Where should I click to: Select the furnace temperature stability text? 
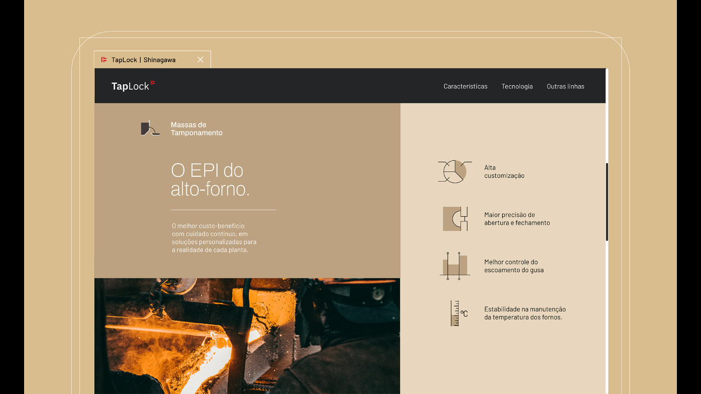[x=524, y=314]
